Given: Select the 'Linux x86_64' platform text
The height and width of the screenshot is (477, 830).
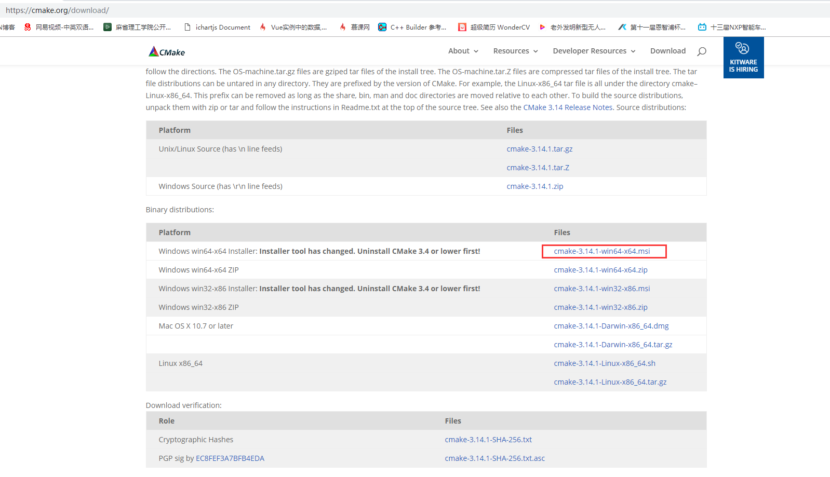Looking at the screenshot, I should [181, 363].
